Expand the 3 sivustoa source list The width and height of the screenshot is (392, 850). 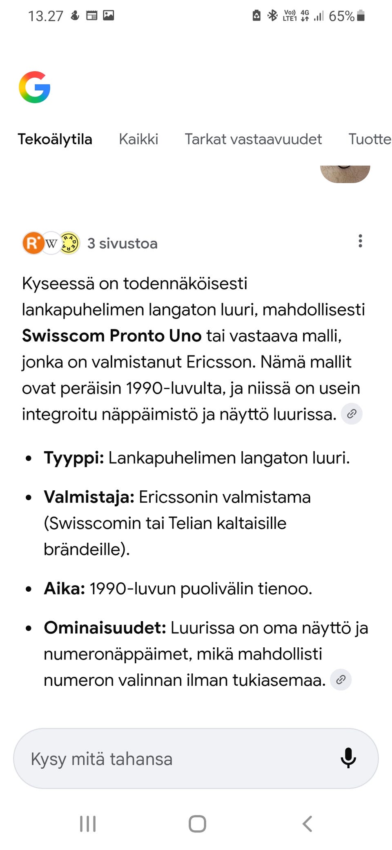(122, 243)
